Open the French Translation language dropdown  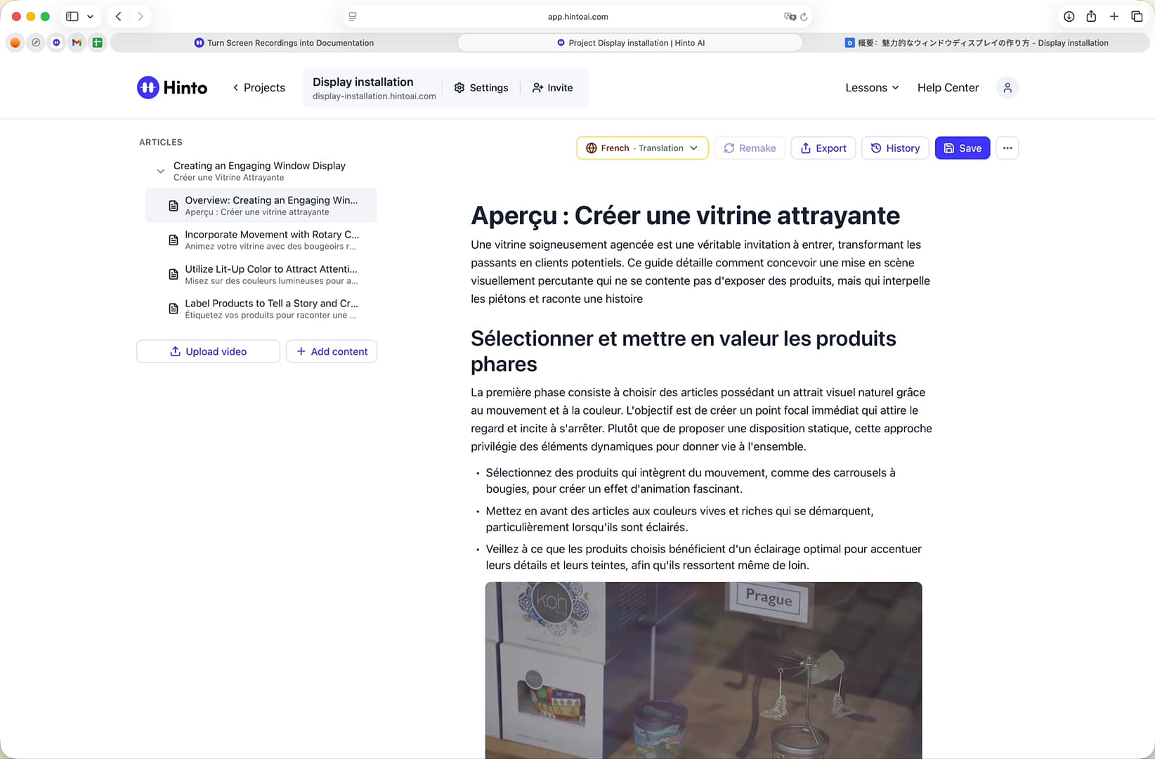coord(642,148)
